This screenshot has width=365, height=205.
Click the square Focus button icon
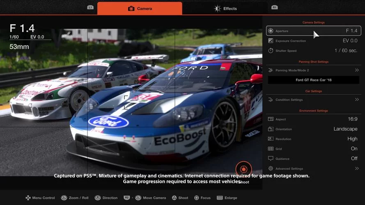click(197, 198)
